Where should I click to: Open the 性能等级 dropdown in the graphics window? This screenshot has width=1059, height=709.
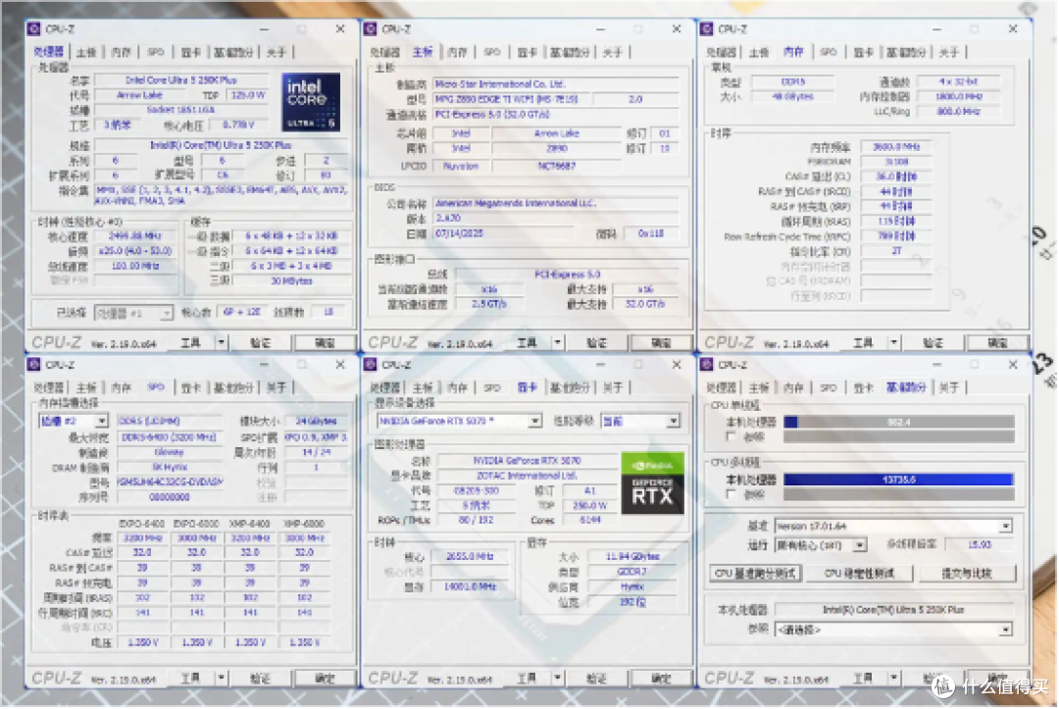pos(639,422)
